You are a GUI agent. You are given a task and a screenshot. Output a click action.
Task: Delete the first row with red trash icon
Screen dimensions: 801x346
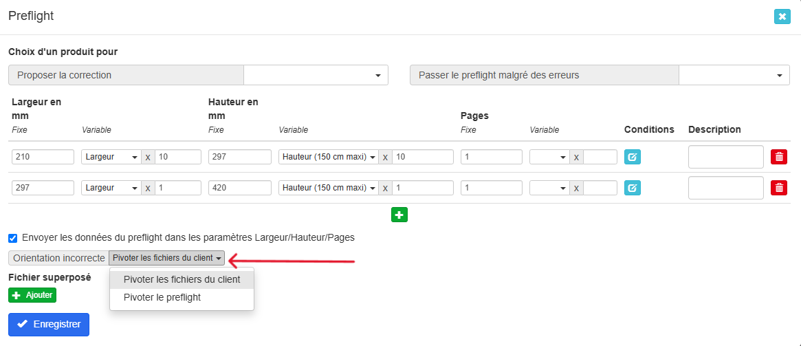click(x=778, y=157)
